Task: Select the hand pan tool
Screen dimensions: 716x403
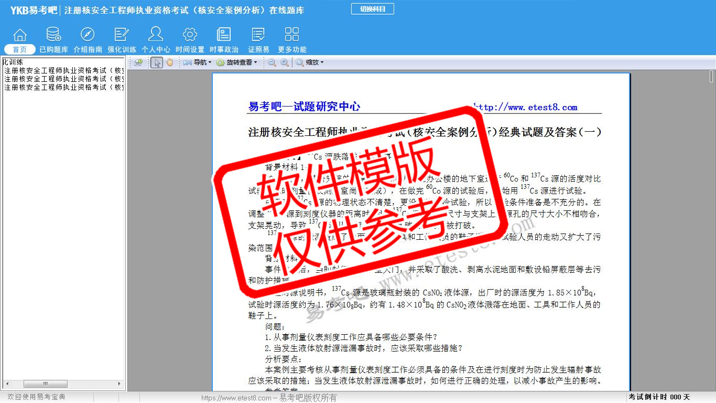Action: click(x=169, y=62)
